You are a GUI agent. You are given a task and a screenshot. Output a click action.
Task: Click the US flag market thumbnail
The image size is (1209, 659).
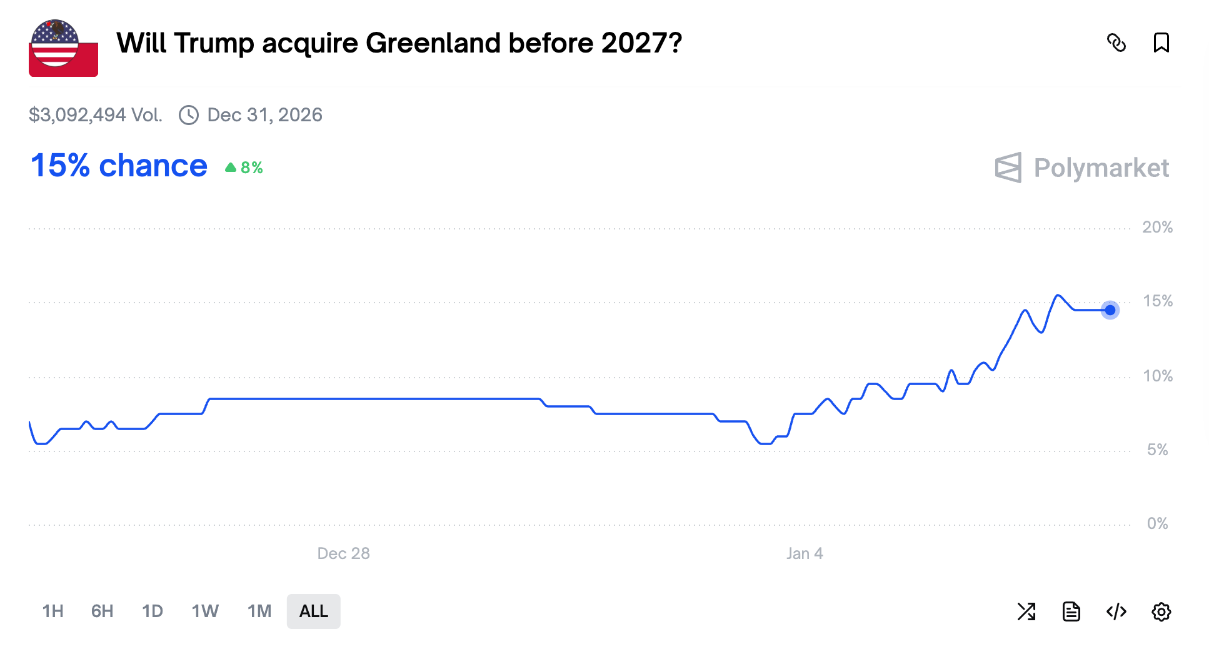tap(63, 48)
